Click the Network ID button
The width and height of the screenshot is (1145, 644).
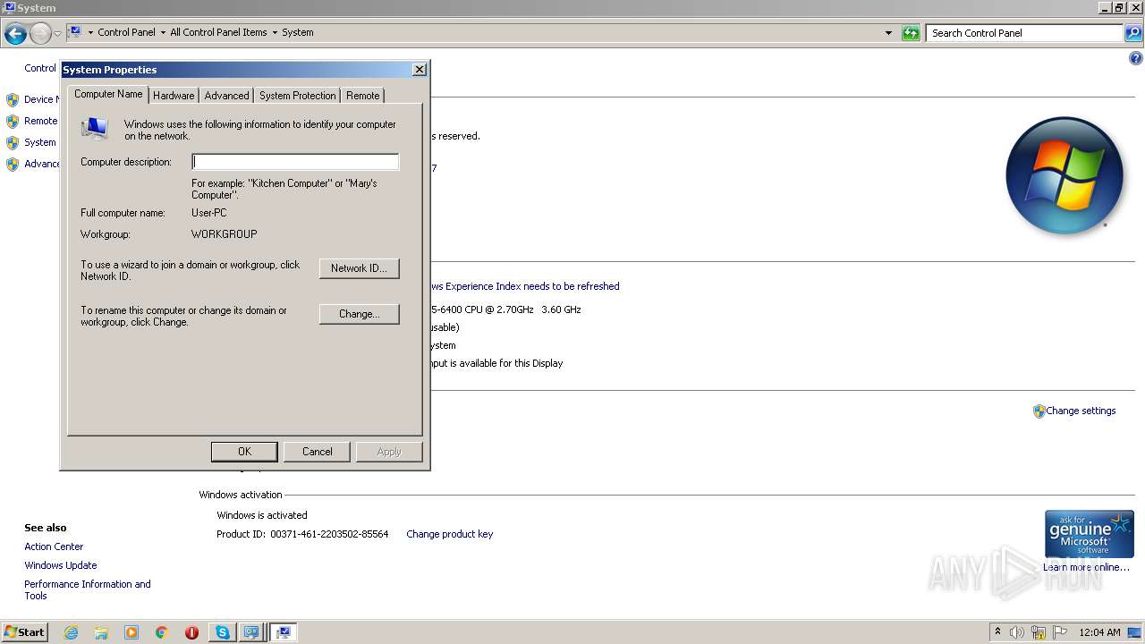point(359,268)
